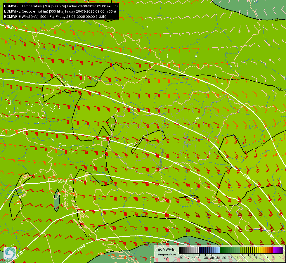Click the legend tick label -47

coord(187,258)
